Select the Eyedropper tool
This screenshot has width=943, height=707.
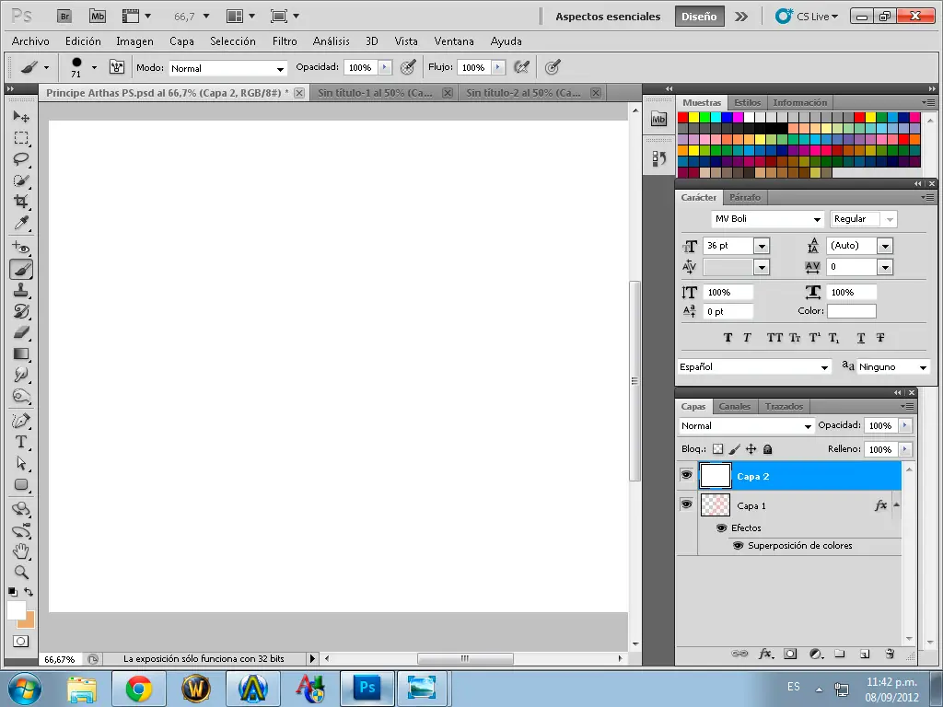tap(20, 224)
